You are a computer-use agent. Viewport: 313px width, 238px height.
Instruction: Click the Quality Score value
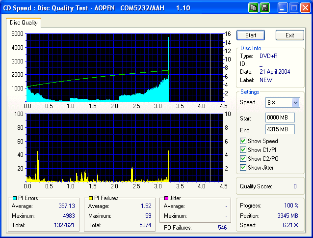(x=295, y=186)
